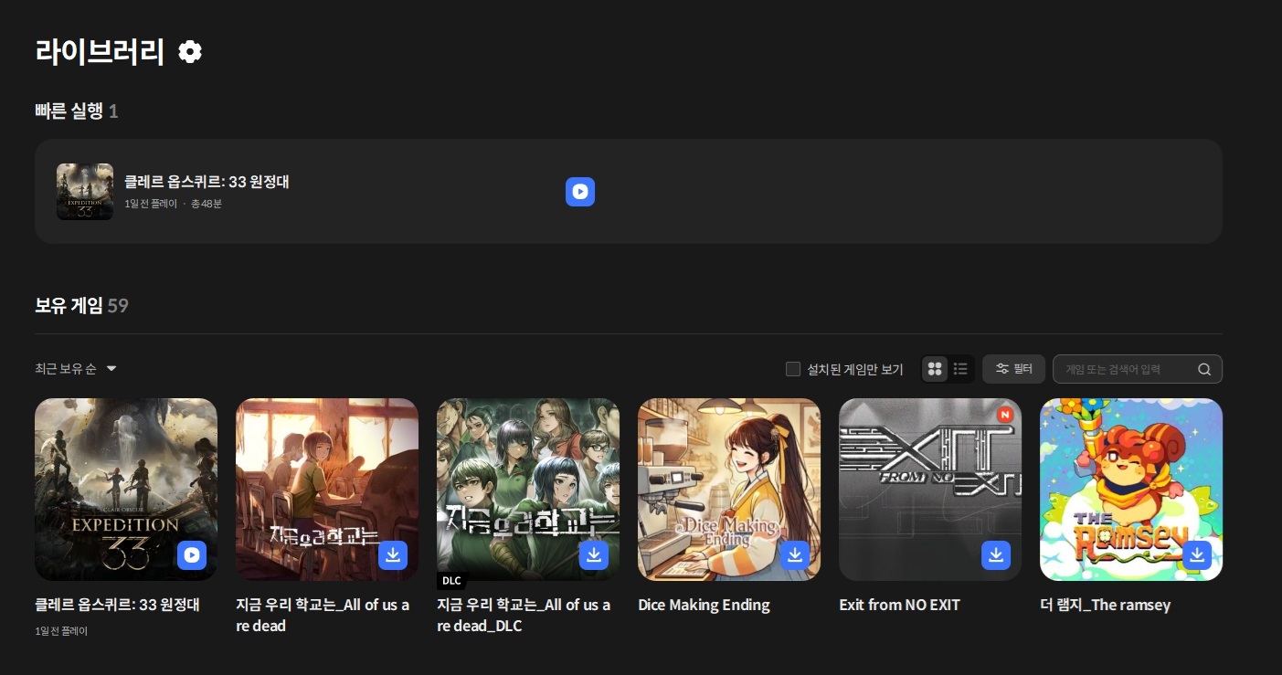Screen dimensions: 1282x675
Task: Open library settings gear icon
Action: pyautogui.click(x=190, y=52)
